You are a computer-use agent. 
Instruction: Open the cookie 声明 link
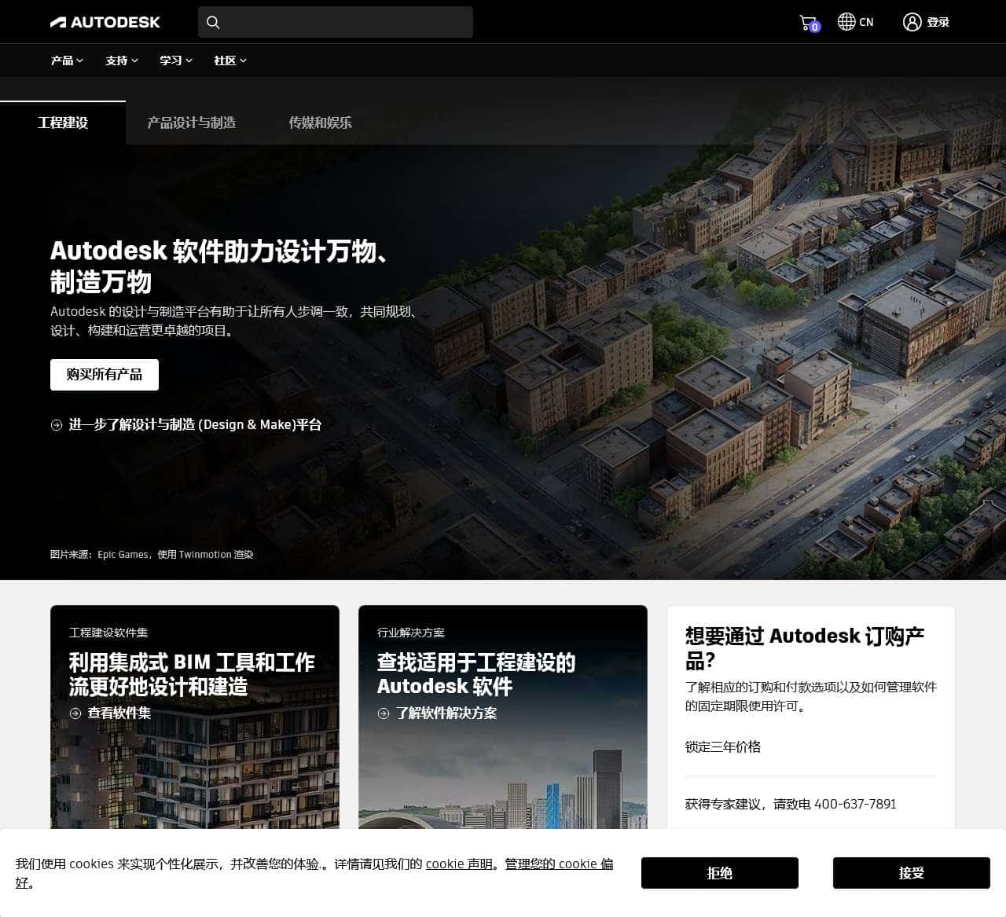tap(460, 864)
